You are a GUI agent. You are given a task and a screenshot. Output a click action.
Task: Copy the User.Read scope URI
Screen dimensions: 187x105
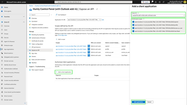pos(89,55)
